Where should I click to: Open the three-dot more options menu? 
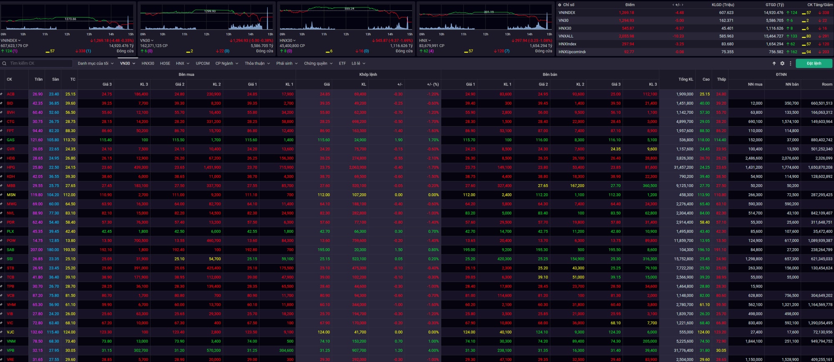tap(790, 63)
